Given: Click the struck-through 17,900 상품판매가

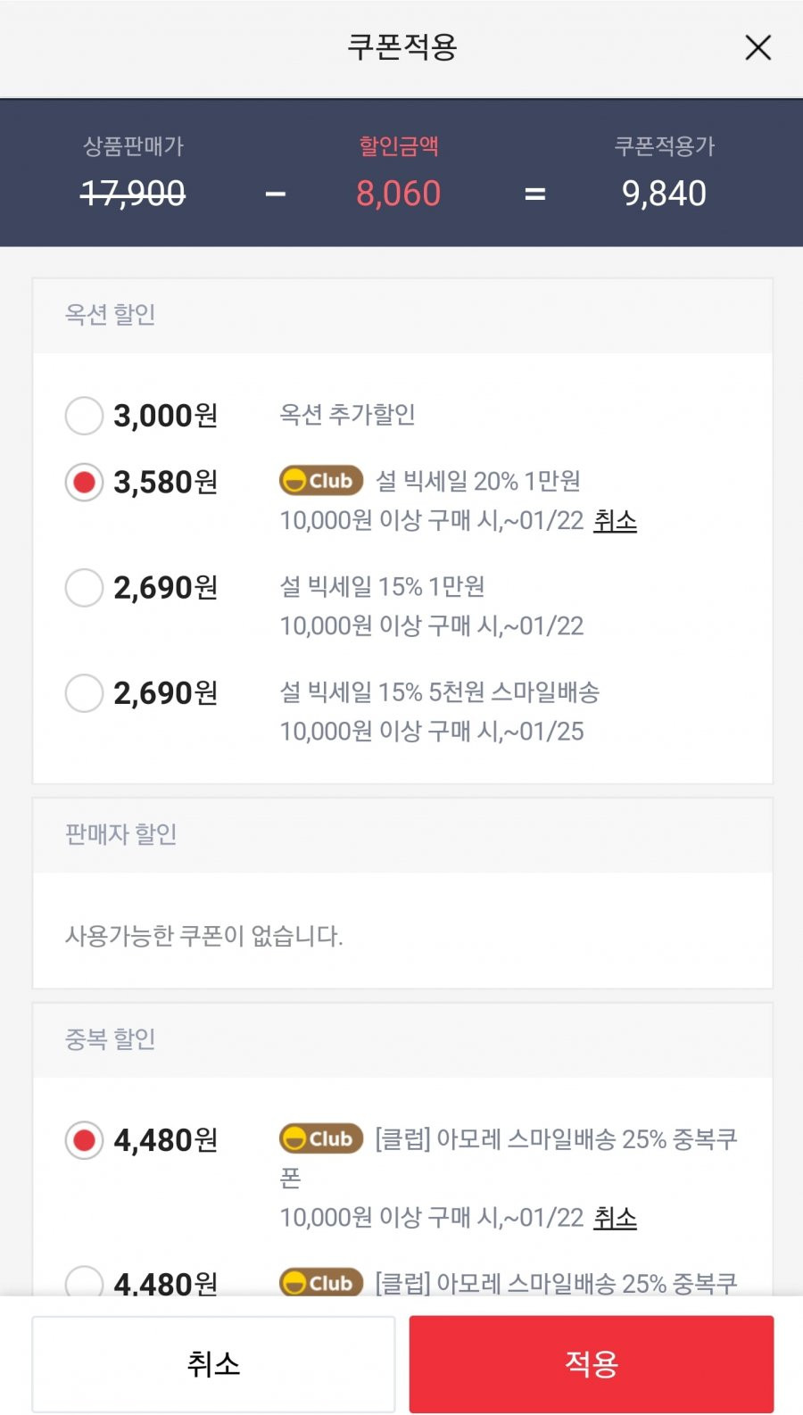Looking at the screenshot, I should coord(133,194).
